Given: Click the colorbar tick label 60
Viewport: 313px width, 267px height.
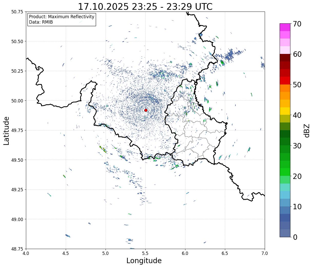Looking at the screenshot, I should click(297, 54).
